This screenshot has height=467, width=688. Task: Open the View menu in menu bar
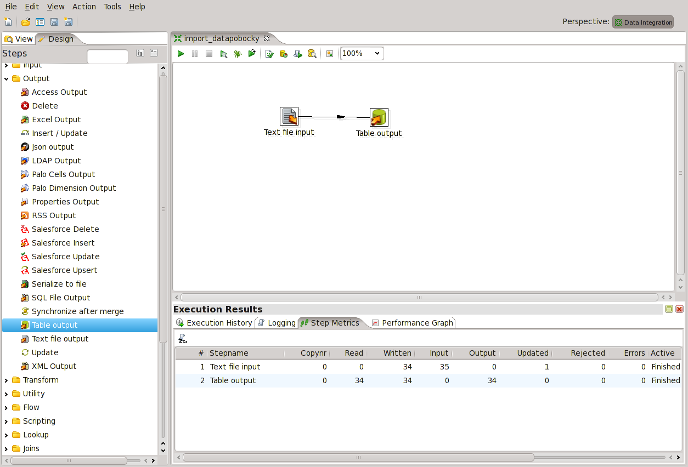point(55,7)
